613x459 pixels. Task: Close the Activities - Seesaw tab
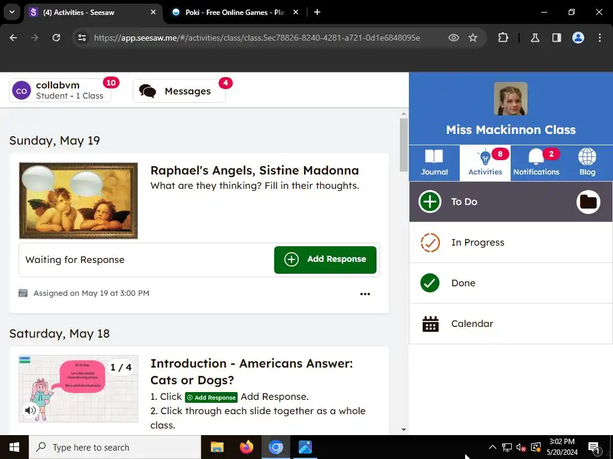pyautogui.click(x=153, y=12)
